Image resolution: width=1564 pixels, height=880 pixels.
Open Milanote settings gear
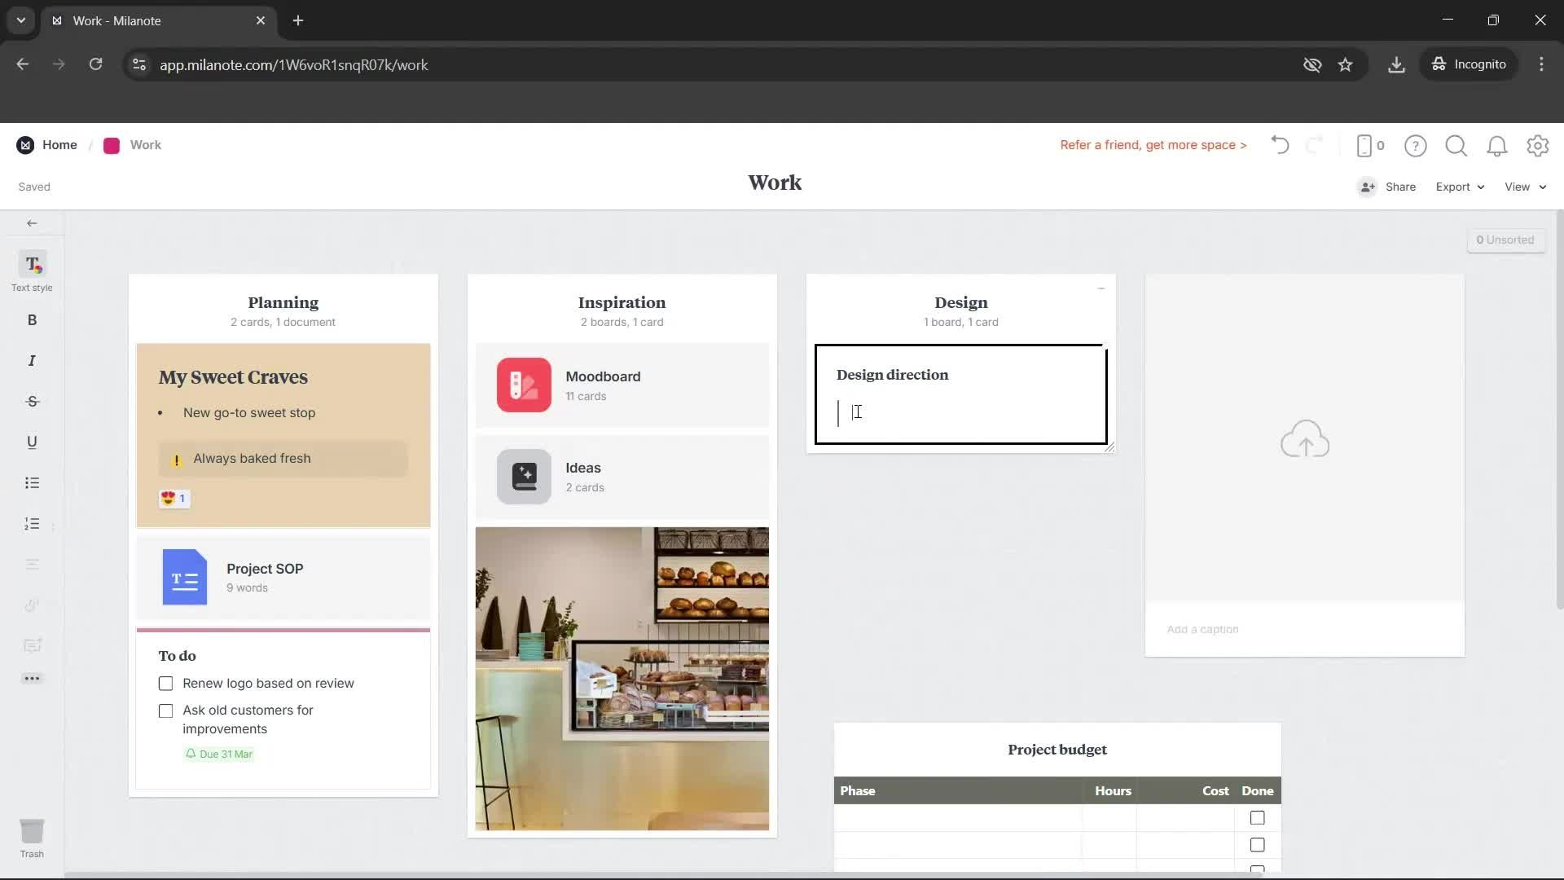tap(1538, 145)
